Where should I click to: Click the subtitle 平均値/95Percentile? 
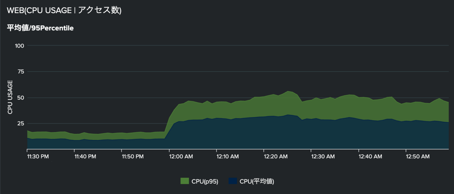[x=40, y=28]
